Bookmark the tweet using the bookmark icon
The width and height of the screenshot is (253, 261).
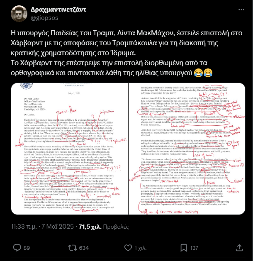(x=184, y=248)
